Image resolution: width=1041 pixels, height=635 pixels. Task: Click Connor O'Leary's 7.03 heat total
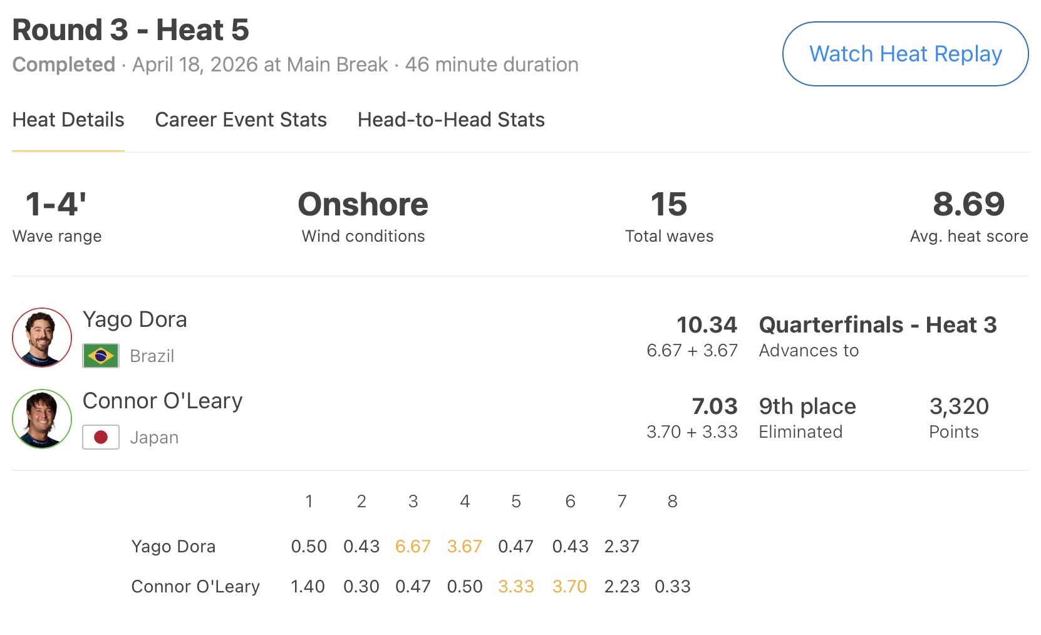click(714, 406)
